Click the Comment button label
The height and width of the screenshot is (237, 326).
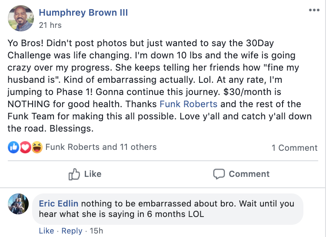click(x=249, y=174)
